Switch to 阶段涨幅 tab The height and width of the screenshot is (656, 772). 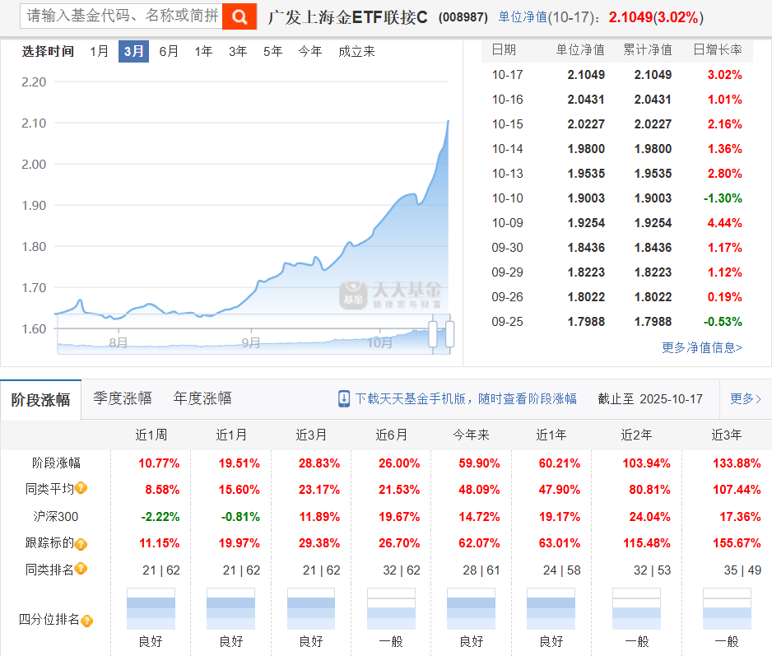pos(41,399)
